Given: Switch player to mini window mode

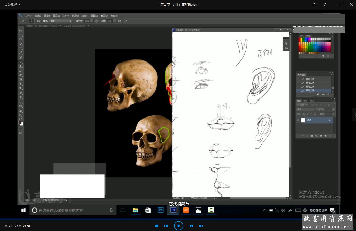Looking at the screenshot, I should [314, 4].
